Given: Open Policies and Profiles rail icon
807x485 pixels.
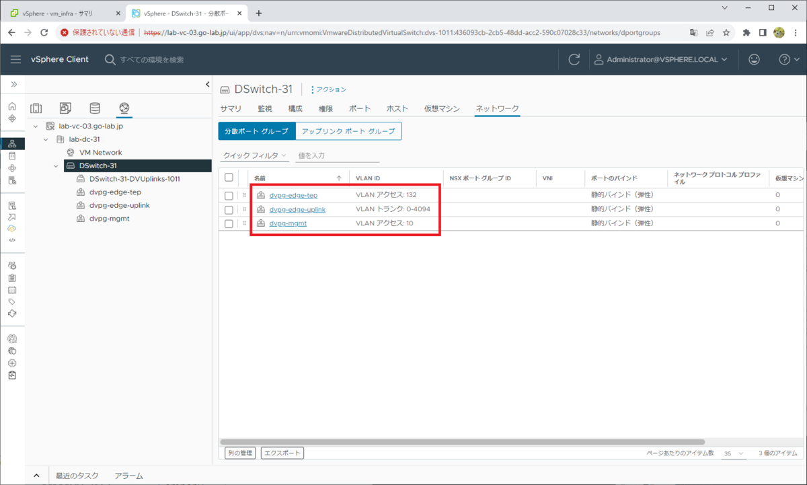Looking at the screenshot, I should click(x=12, y=205).
